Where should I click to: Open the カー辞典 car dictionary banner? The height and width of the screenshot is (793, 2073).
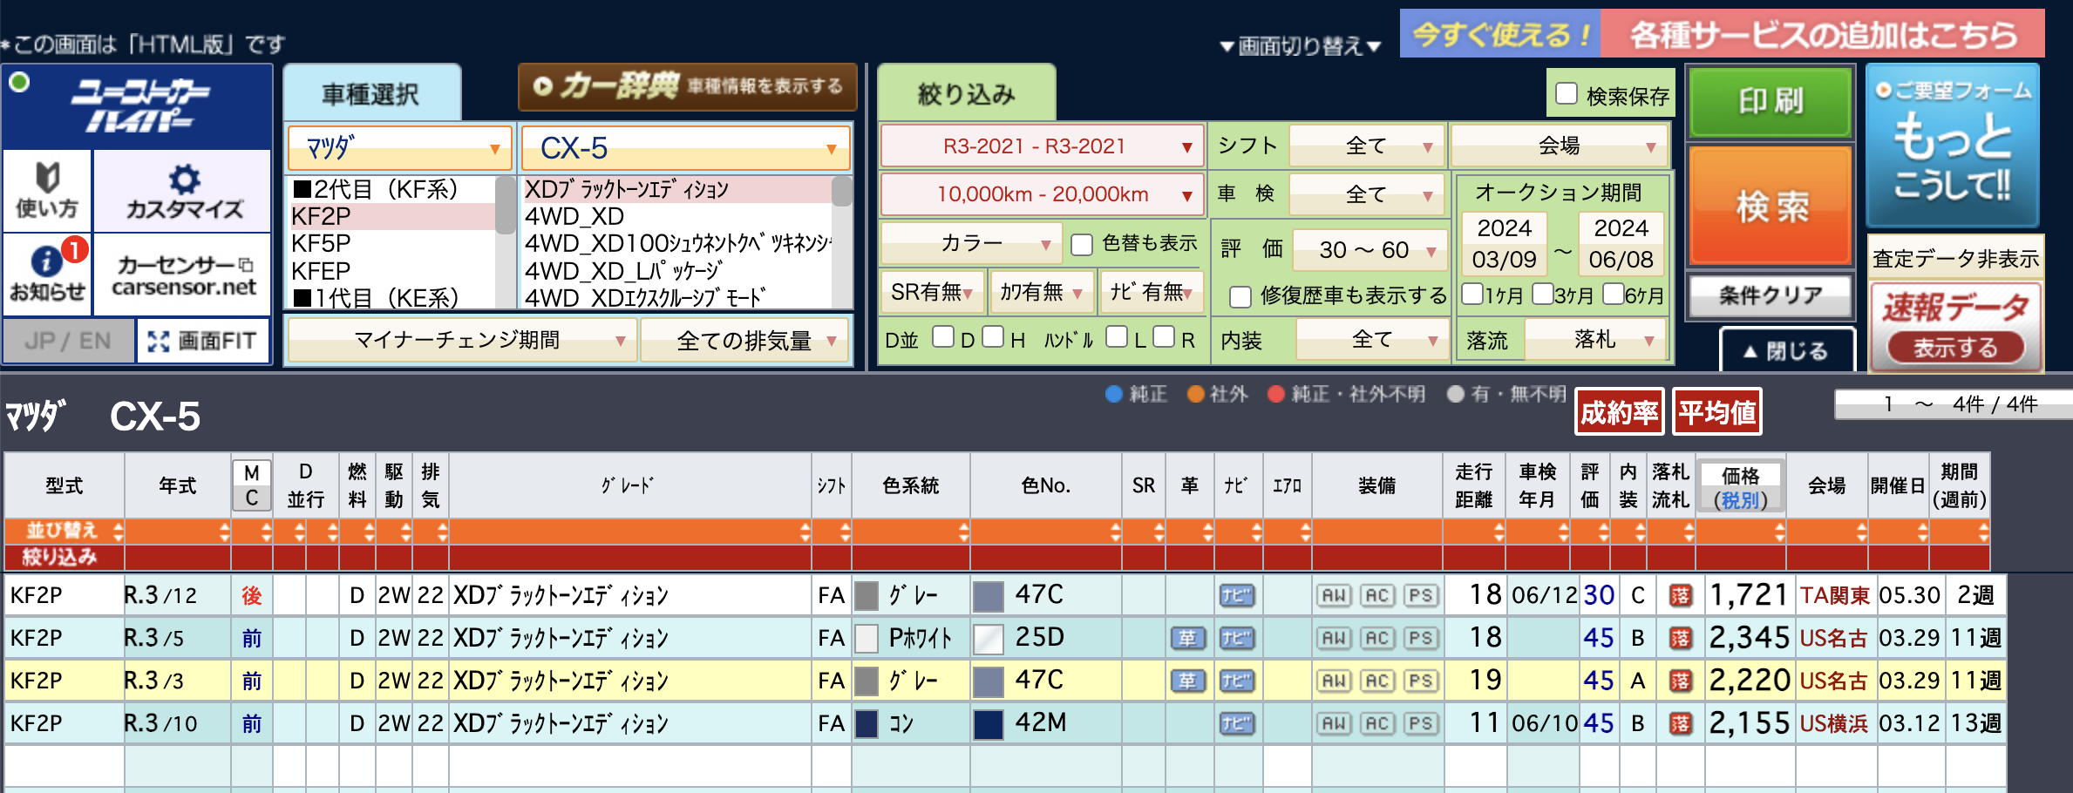688,86
